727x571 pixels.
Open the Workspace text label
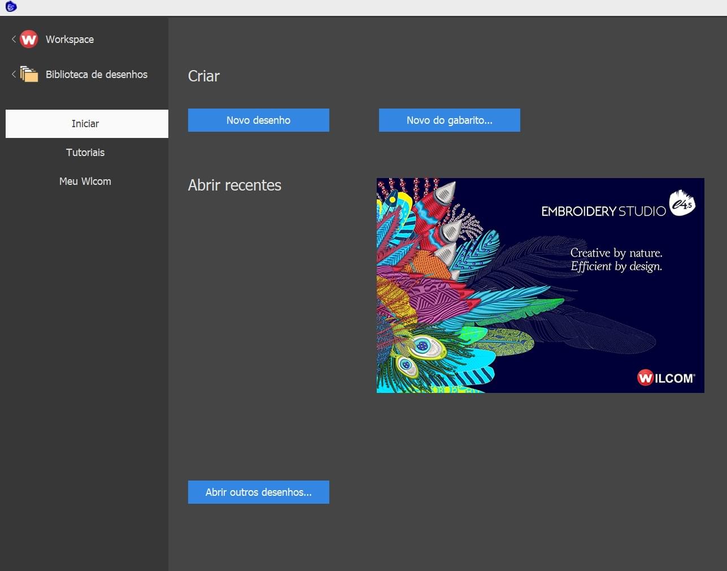(x=69, y=40)
